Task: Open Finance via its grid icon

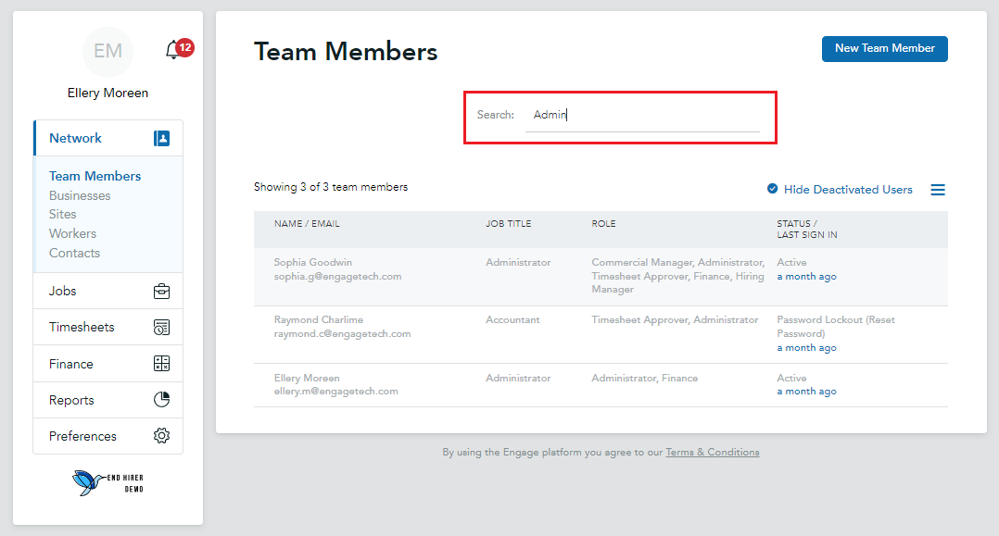Action: coord(161,363)
